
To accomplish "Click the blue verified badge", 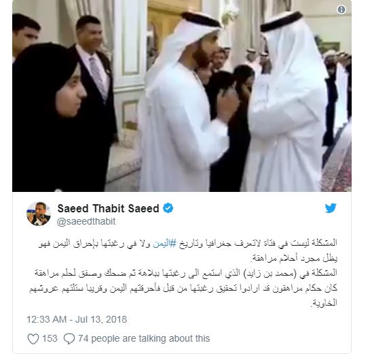I will pyautogui.click(x=168, y=208).
